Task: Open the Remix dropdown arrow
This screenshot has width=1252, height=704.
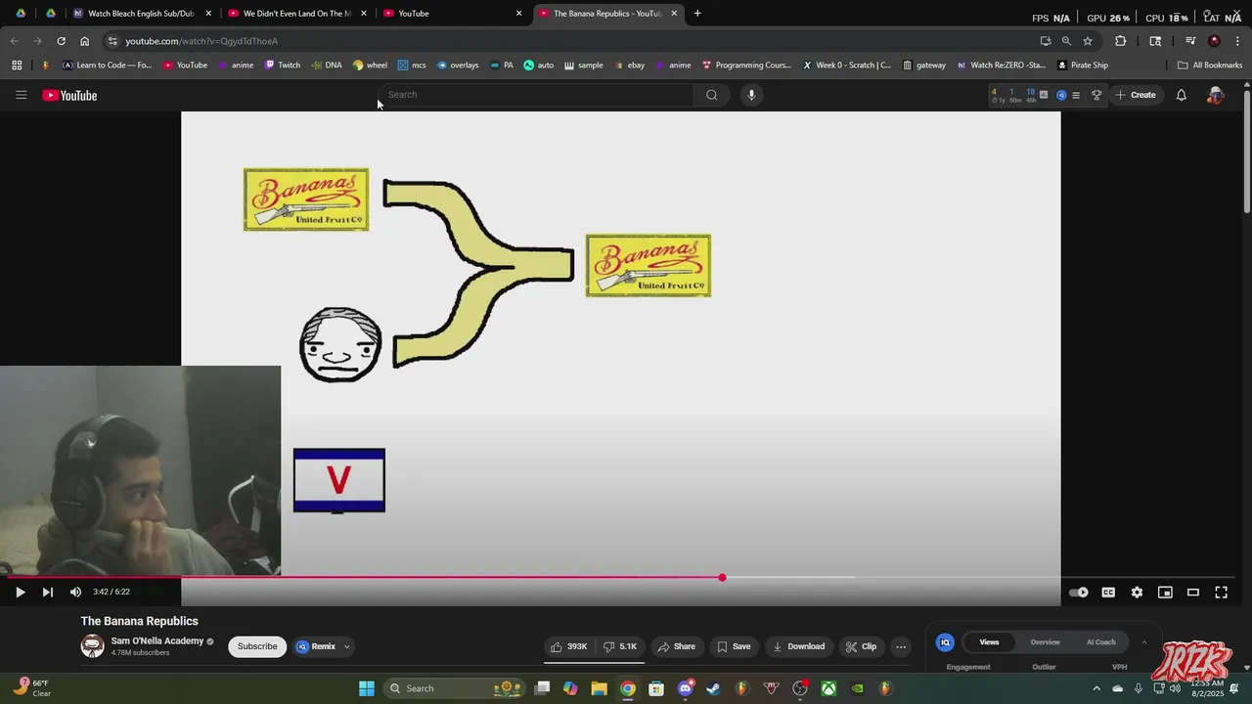Action: tap(346, 646)
